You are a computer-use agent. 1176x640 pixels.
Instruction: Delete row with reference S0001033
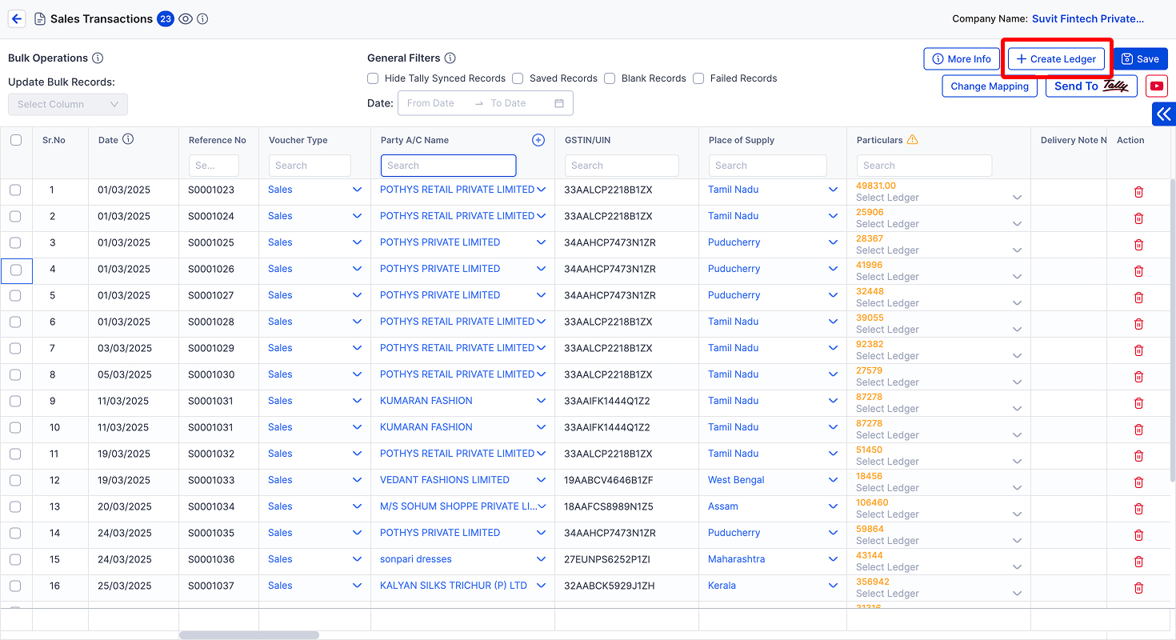(x=1138, y=482)
